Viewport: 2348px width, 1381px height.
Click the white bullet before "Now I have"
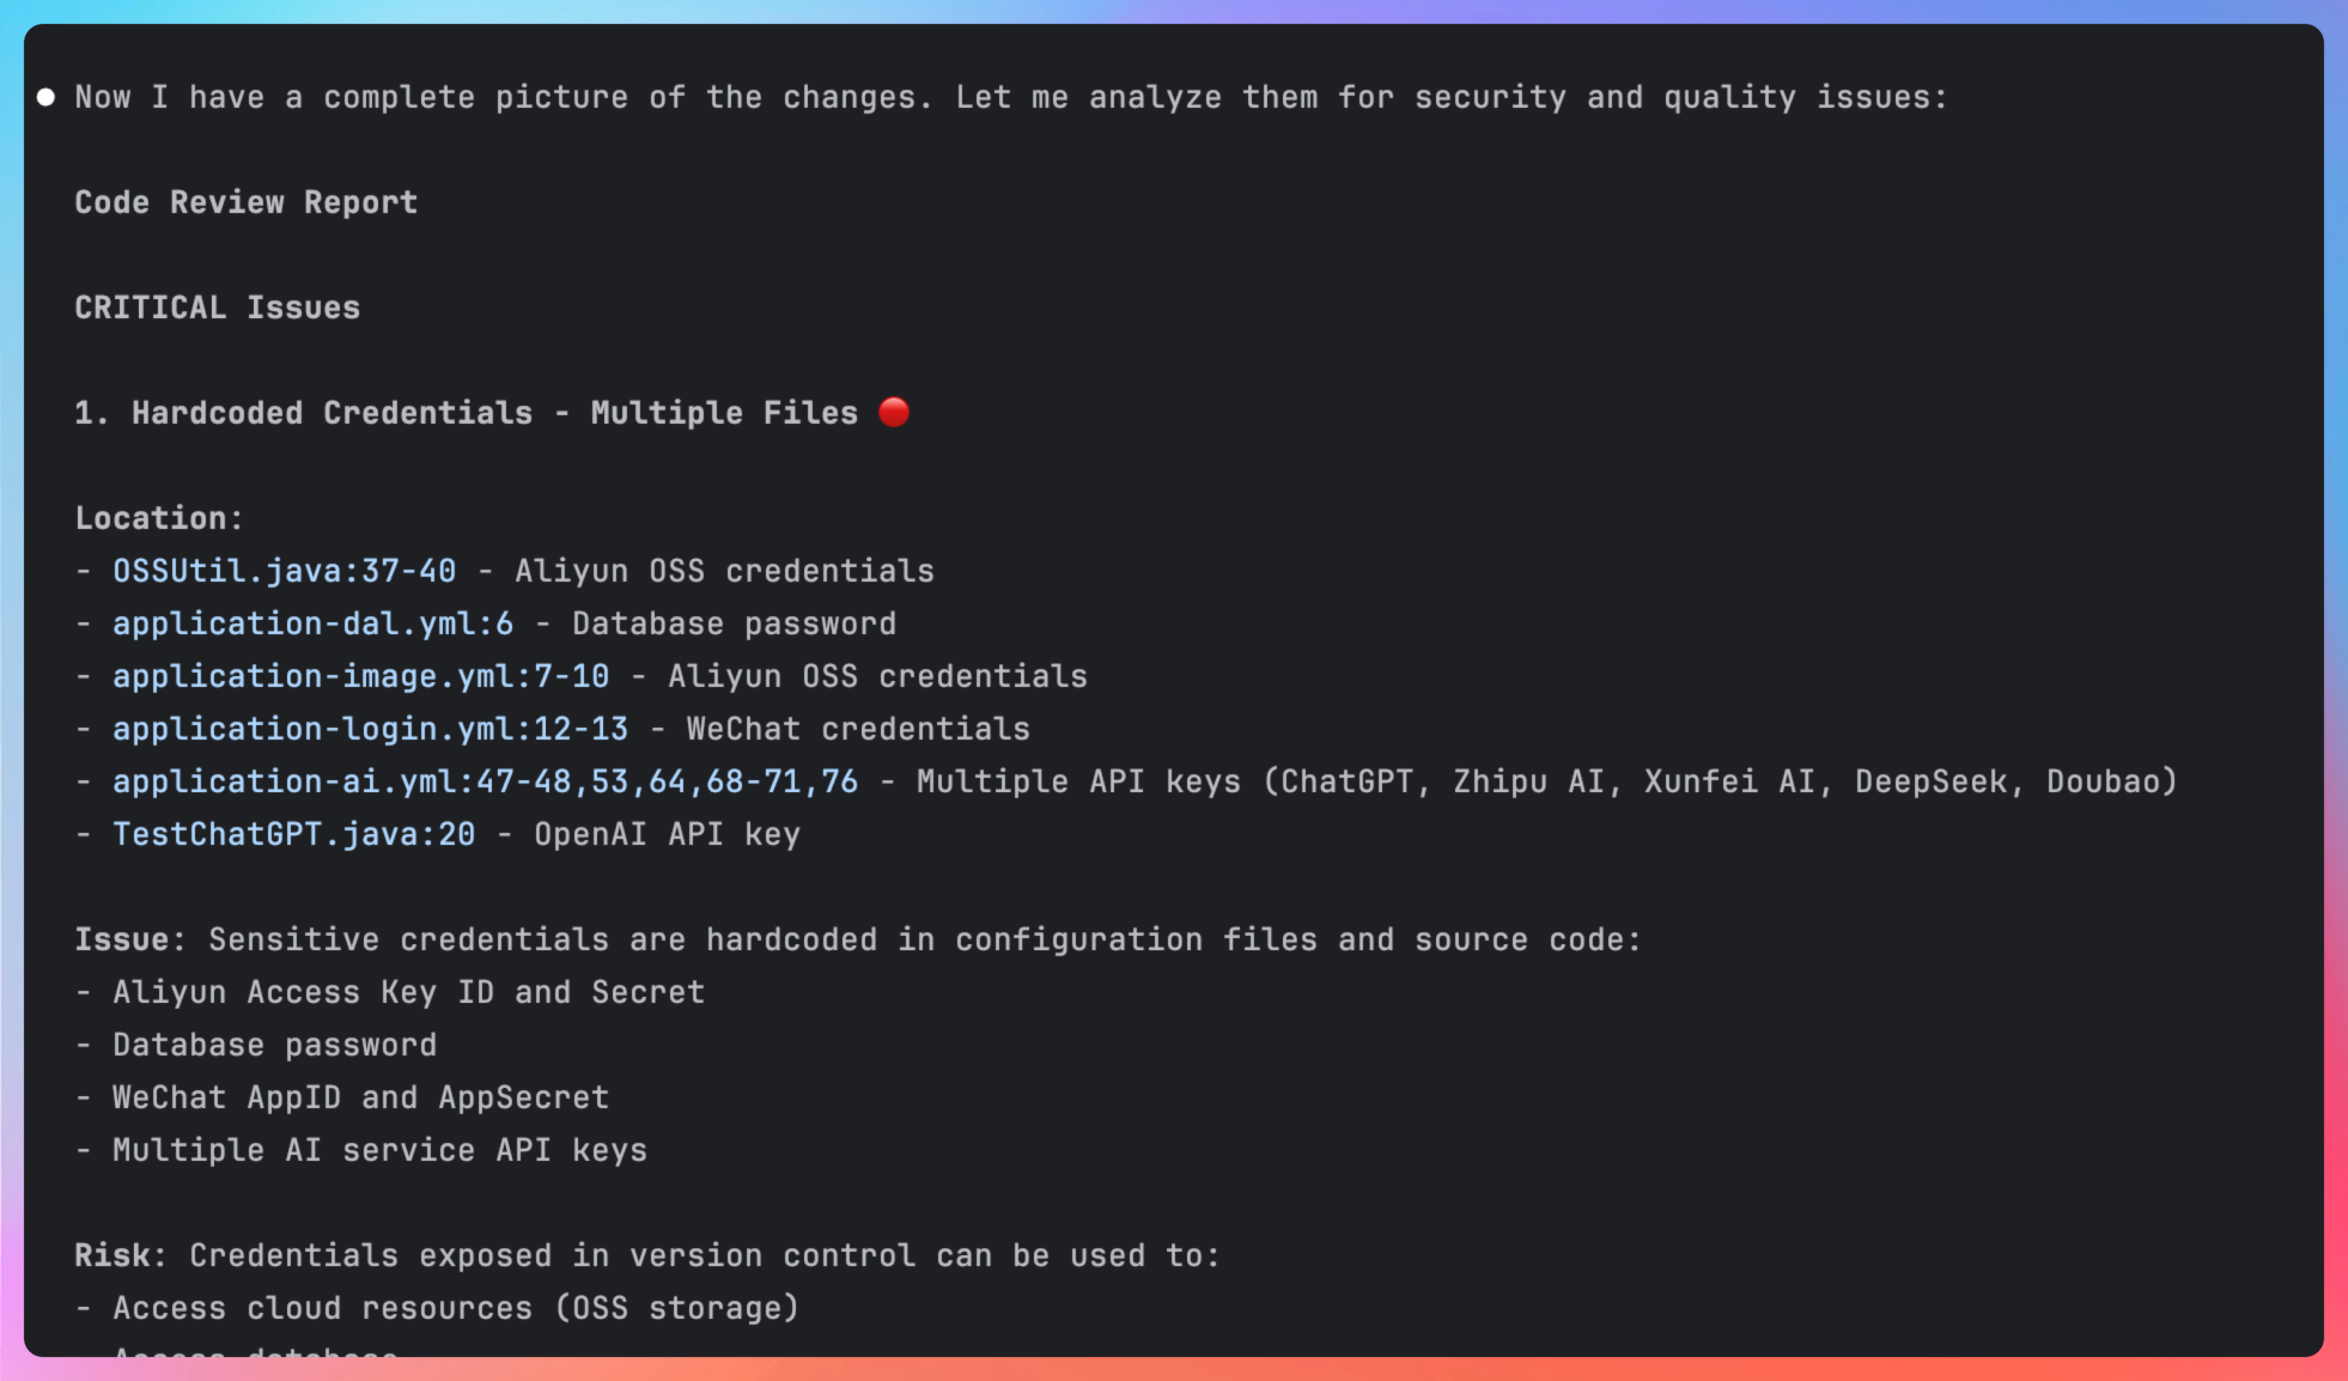tap(45, 97)
